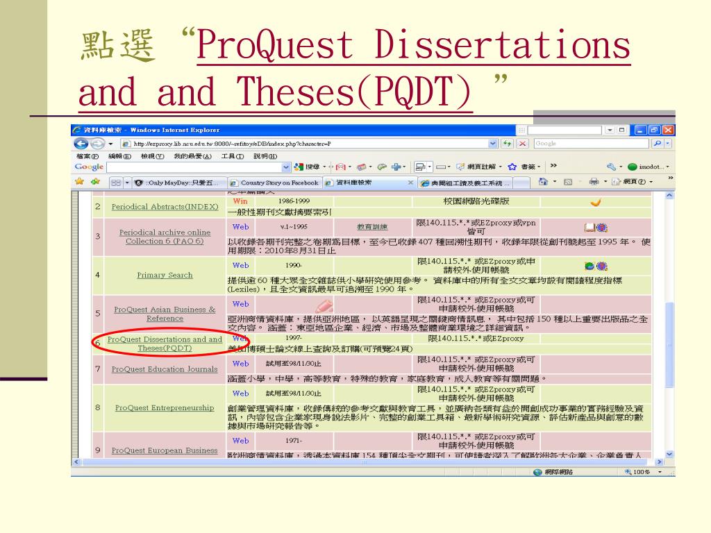This screenshot has width=711, height=533.
Task: Click the pencil icon in ProQuest Asian Business row
Action: 324,305
